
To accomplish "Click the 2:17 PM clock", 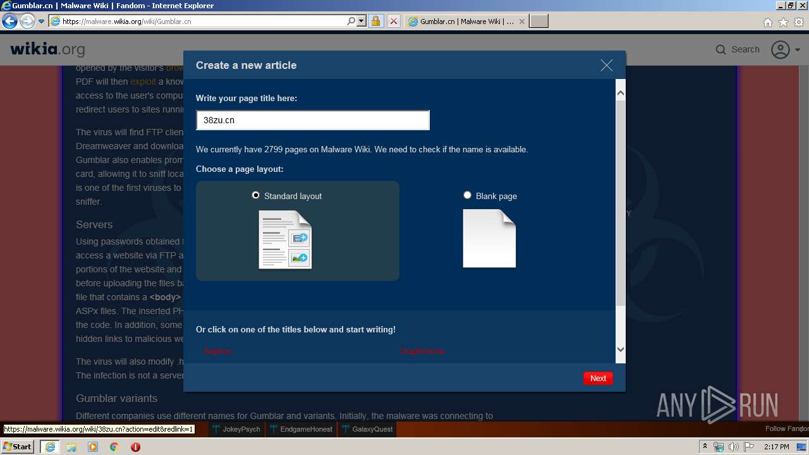I will [x=776, y=447].
